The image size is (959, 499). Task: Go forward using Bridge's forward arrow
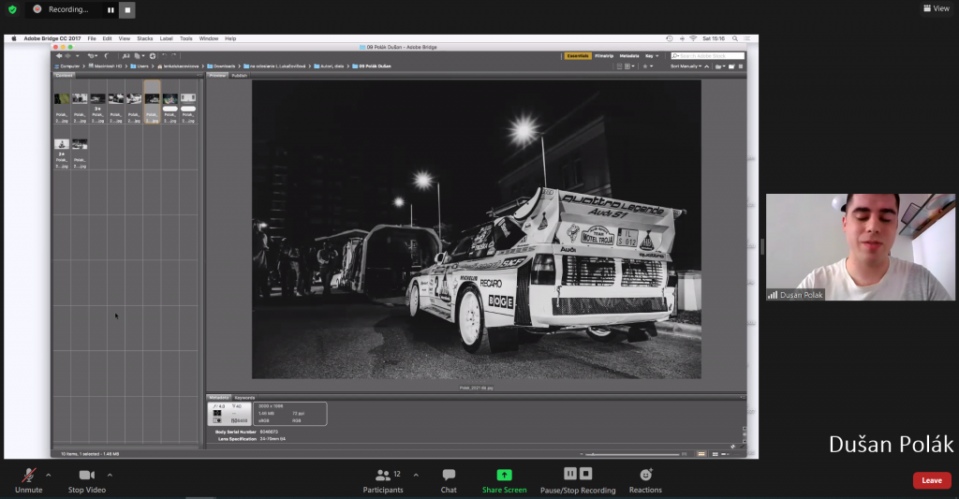[x=67, y=55]
